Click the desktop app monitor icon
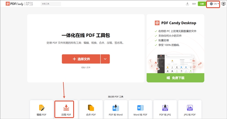This screenshot has width=227, height=119. point(223,4)
